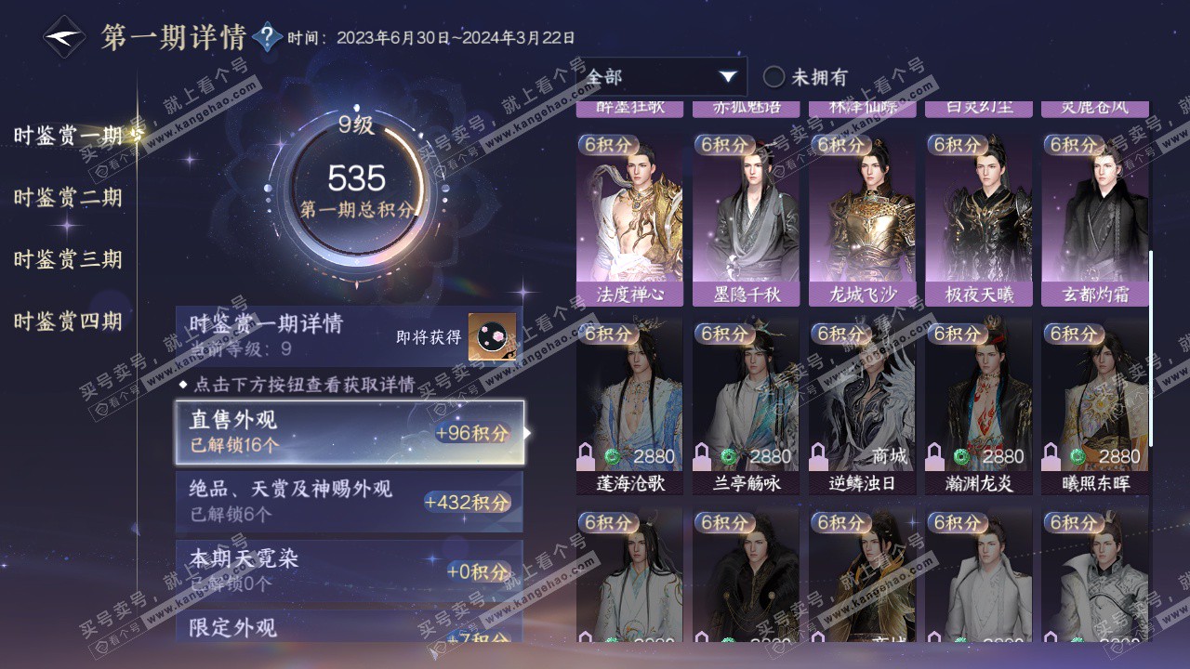Click the 即将获得 reward item icon
Image resolution: width=1190 pixels, height=669 pixels.
(x=492, y=336)
